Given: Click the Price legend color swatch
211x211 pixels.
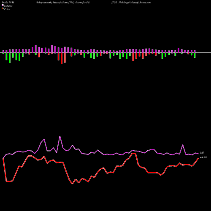Looking at the screenshot, I should pyautogui.click(x=3, y=9).
